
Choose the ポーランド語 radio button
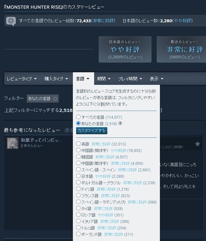(78, 234)
